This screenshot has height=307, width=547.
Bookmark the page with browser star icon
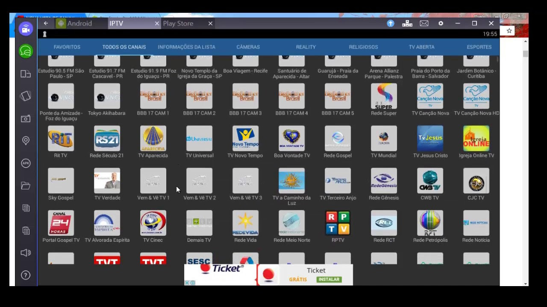[509, 31]
